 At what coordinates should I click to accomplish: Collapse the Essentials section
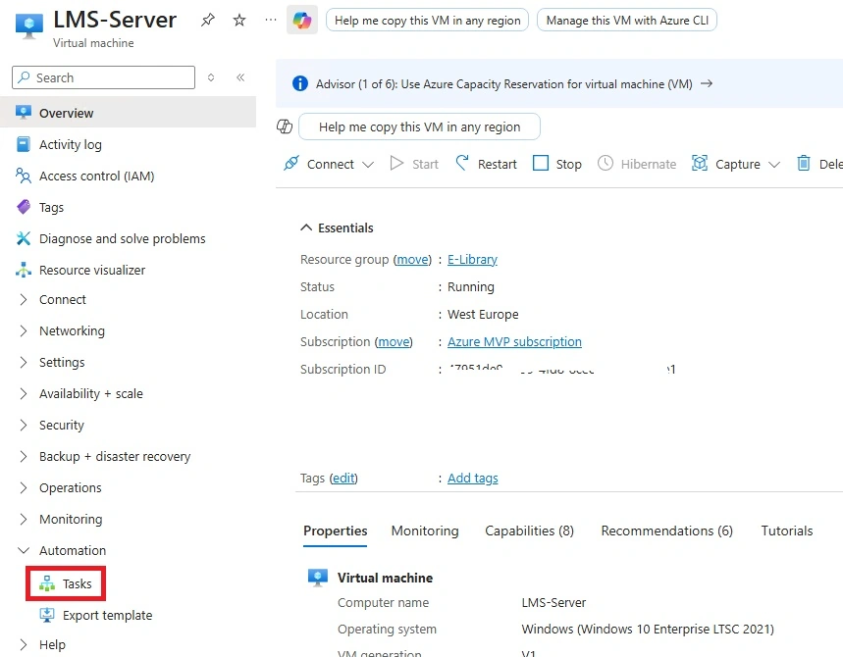point(306,227)
